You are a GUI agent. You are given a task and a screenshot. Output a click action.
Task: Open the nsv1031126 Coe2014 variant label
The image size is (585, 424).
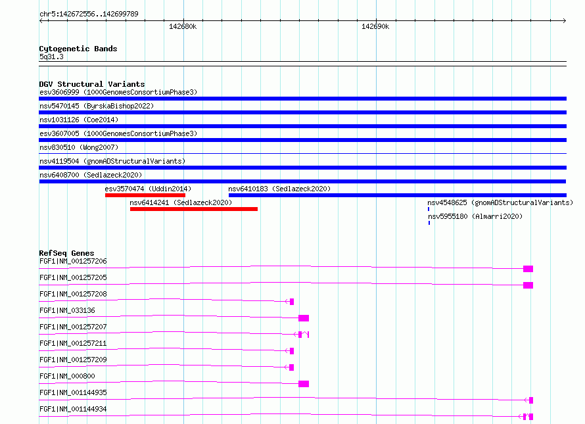[79, 120]
